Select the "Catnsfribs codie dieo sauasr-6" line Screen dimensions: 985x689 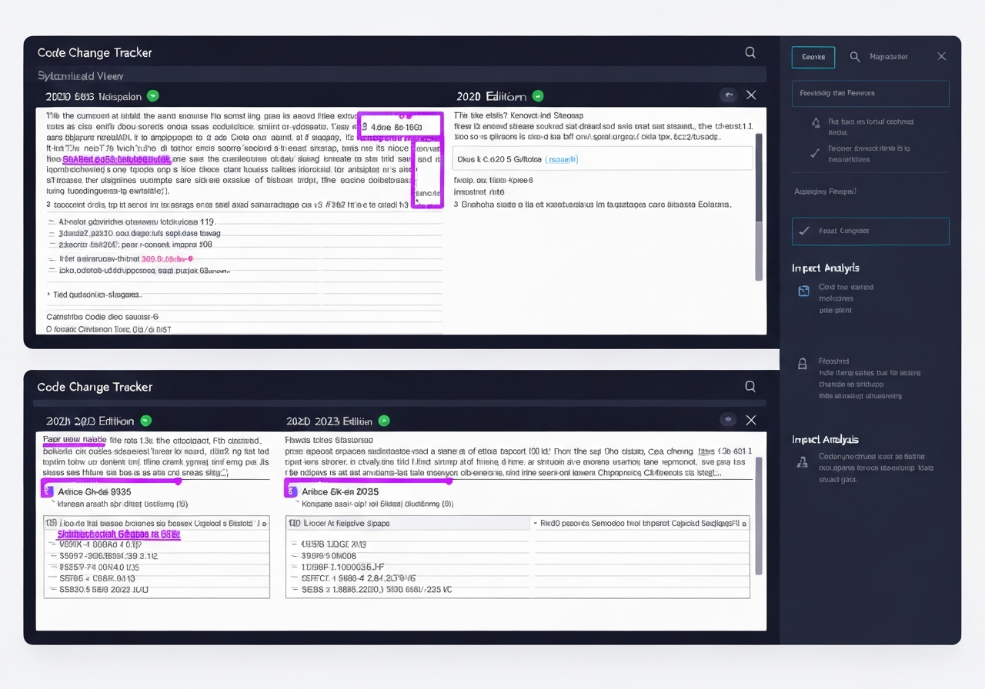pyautogui.click(x=102, y=316)
